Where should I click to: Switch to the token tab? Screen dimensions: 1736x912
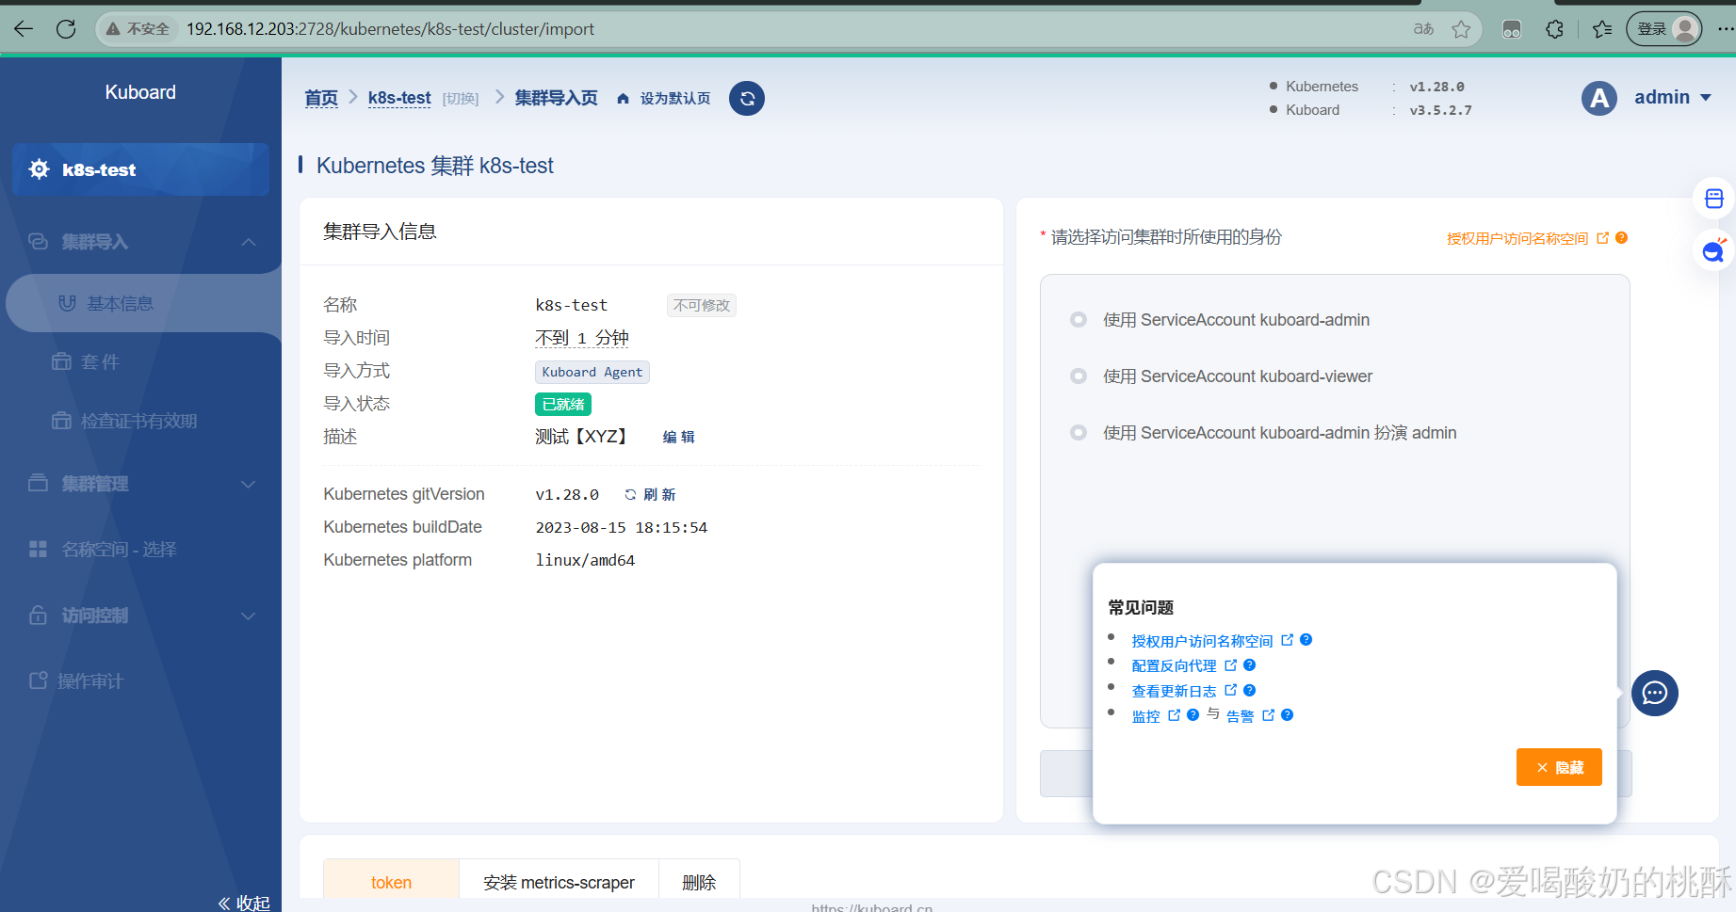click(391, 883)
